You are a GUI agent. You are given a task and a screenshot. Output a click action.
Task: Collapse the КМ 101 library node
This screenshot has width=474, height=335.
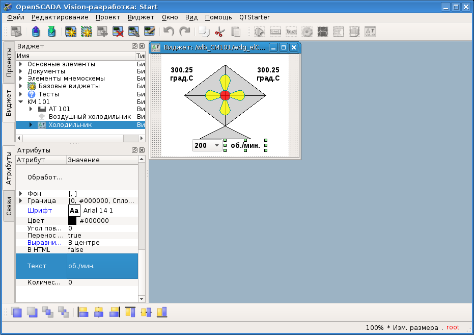point(21,101)
